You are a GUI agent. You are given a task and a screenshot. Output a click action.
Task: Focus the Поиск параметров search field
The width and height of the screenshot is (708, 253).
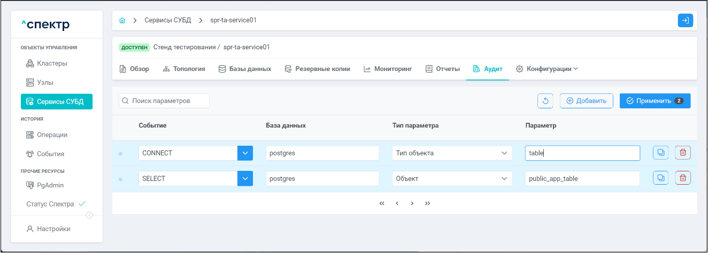pos(164,101)
